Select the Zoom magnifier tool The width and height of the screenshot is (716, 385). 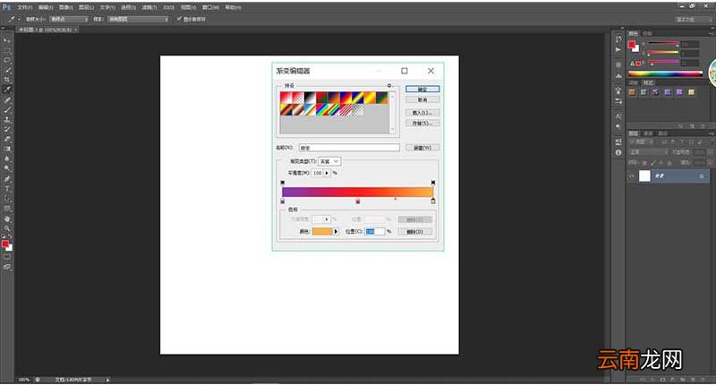point(7,228)
